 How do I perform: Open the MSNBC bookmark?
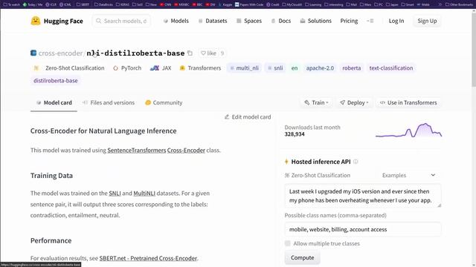click(181, 4)
